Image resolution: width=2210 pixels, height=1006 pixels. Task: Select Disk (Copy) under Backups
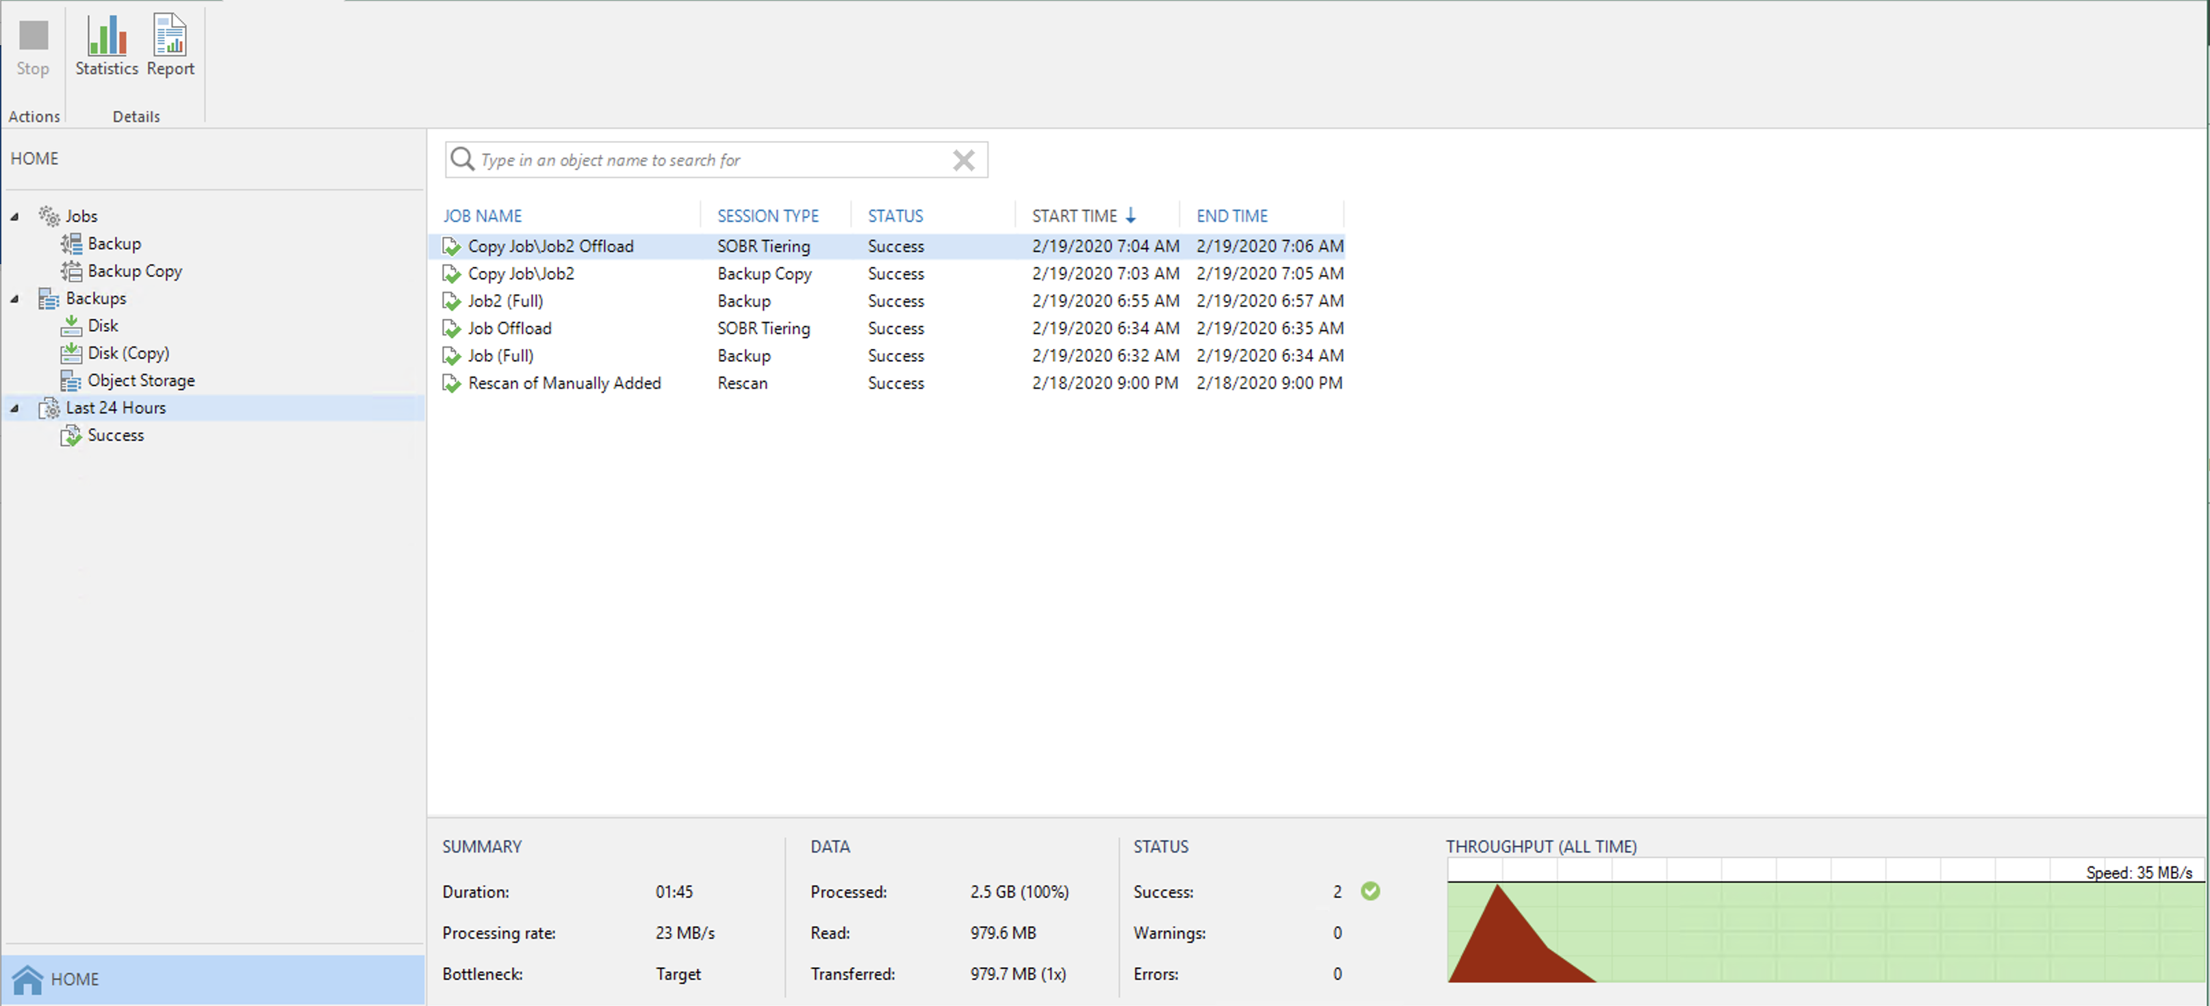point(129,353)
